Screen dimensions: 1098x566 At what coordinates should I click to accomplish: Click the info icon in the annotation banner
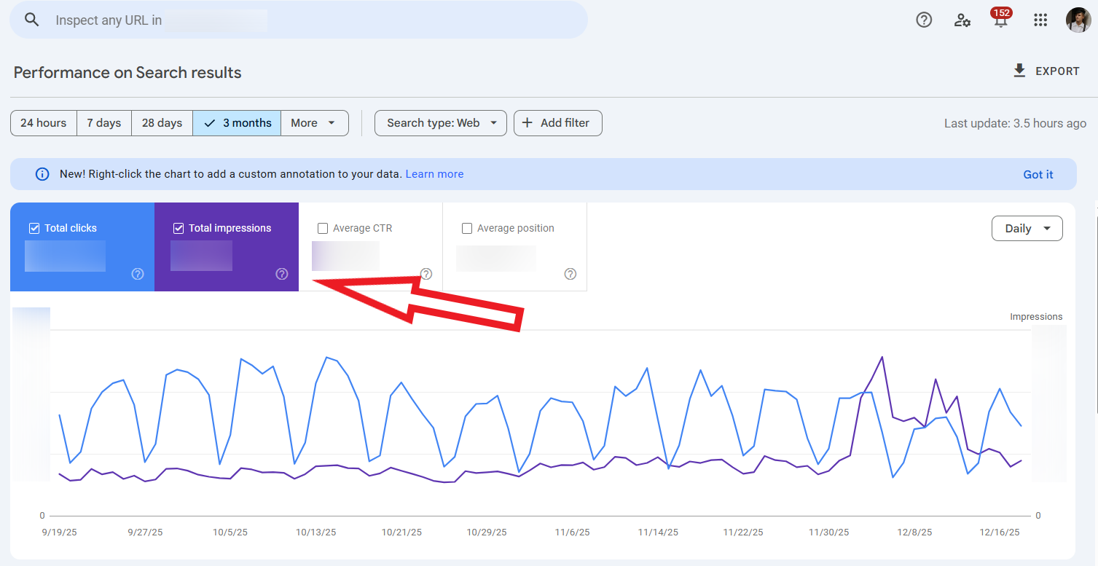42,173
